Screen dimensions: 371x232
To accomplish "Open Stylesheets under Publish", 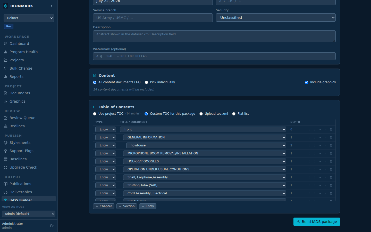I will [x=29, y=143].
